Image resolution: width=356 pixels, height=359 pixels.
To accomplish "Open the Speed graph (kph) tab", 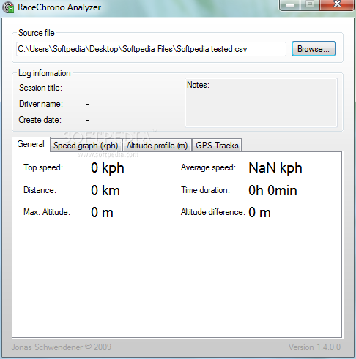I will (x=86, y=146).
